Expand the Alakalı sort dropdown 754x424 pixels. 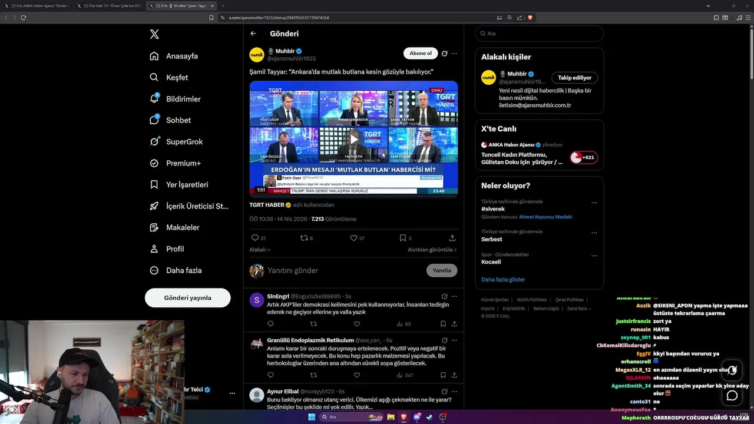[260, 250]
